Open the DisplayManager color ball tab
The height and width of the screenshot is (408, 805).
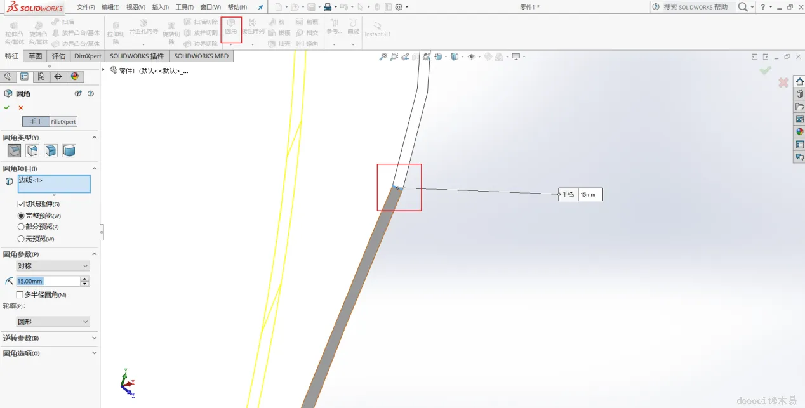[x=74, y=77]
